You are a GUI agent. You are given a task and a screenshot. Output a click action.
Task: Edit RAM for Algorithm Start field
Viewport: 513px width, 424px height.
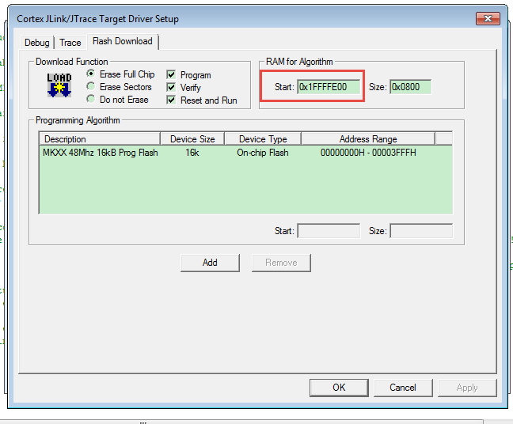[x=329, y=87]
